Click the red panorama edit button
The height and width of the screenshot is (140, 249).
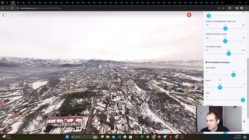tap(189, 15)
